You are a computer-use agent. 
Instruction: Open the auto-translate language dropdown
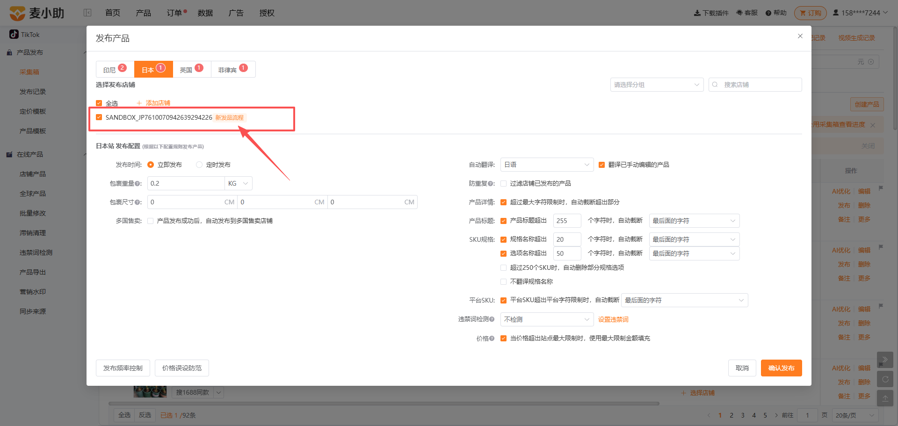click(547, 165)
